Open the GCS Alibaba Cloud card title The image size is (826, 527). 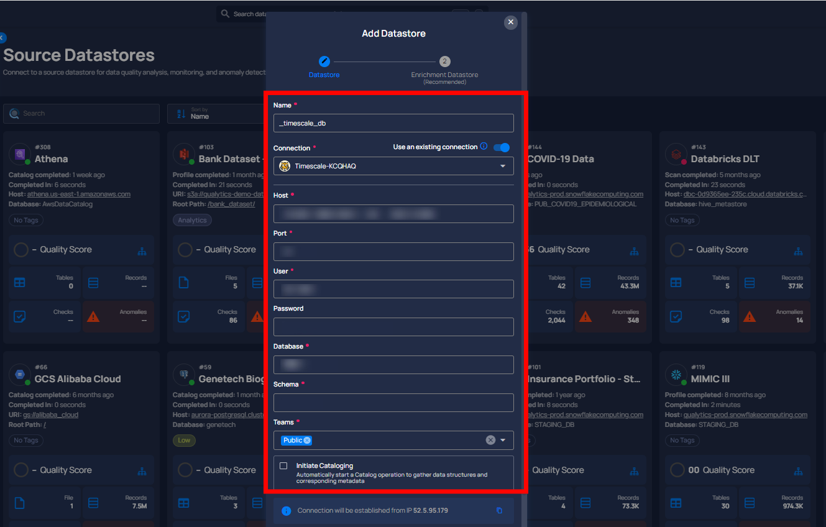(x=78, y=379)
